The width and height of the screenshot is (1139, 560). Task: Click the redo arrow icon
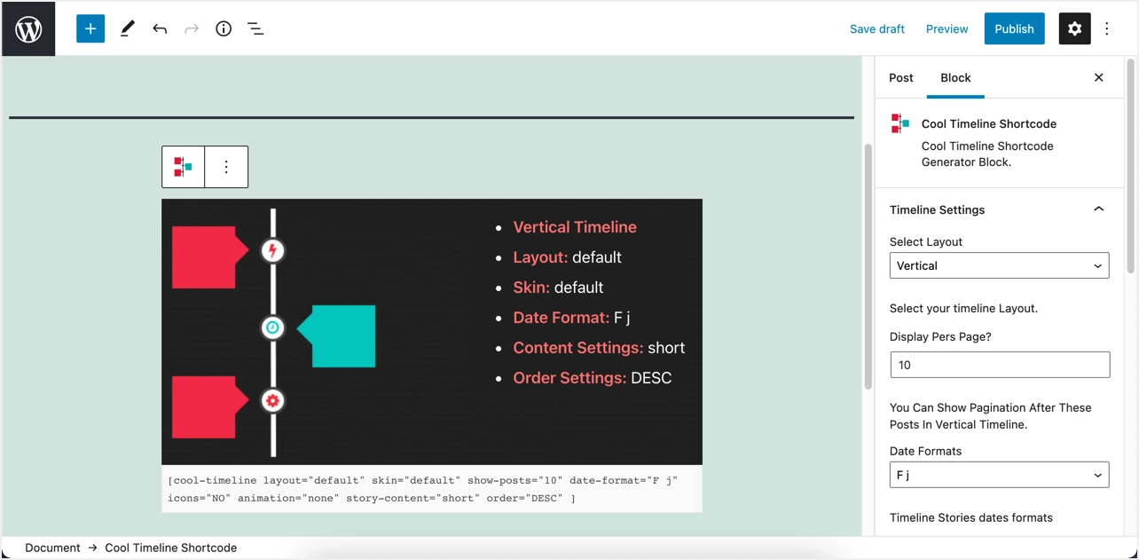pos(192,28)
